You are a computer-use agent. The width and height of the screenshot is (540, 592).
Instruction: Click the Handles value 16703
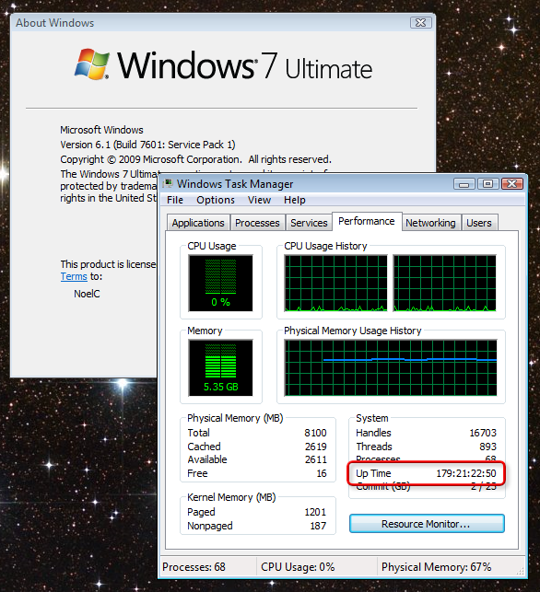point(483,433)
